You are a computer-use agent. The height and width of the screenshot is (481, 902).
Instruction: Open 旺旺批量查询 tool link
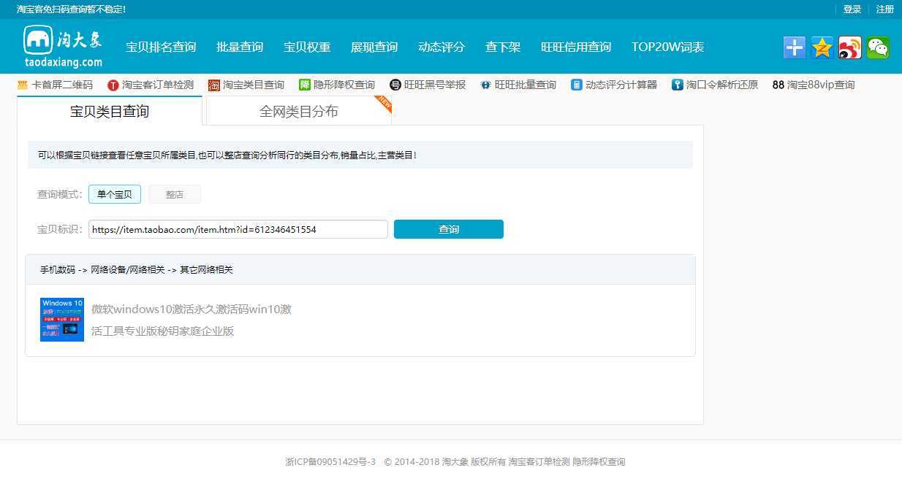click(x=526, y=85)
